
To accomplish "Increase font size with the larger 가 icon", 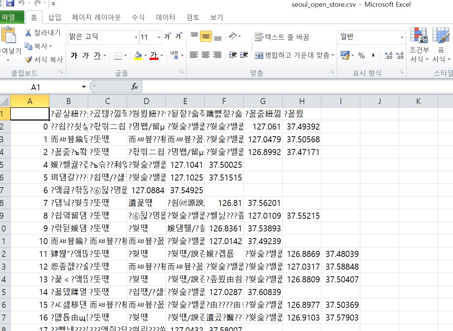I will pyautogui.click(x=168, y=36).
